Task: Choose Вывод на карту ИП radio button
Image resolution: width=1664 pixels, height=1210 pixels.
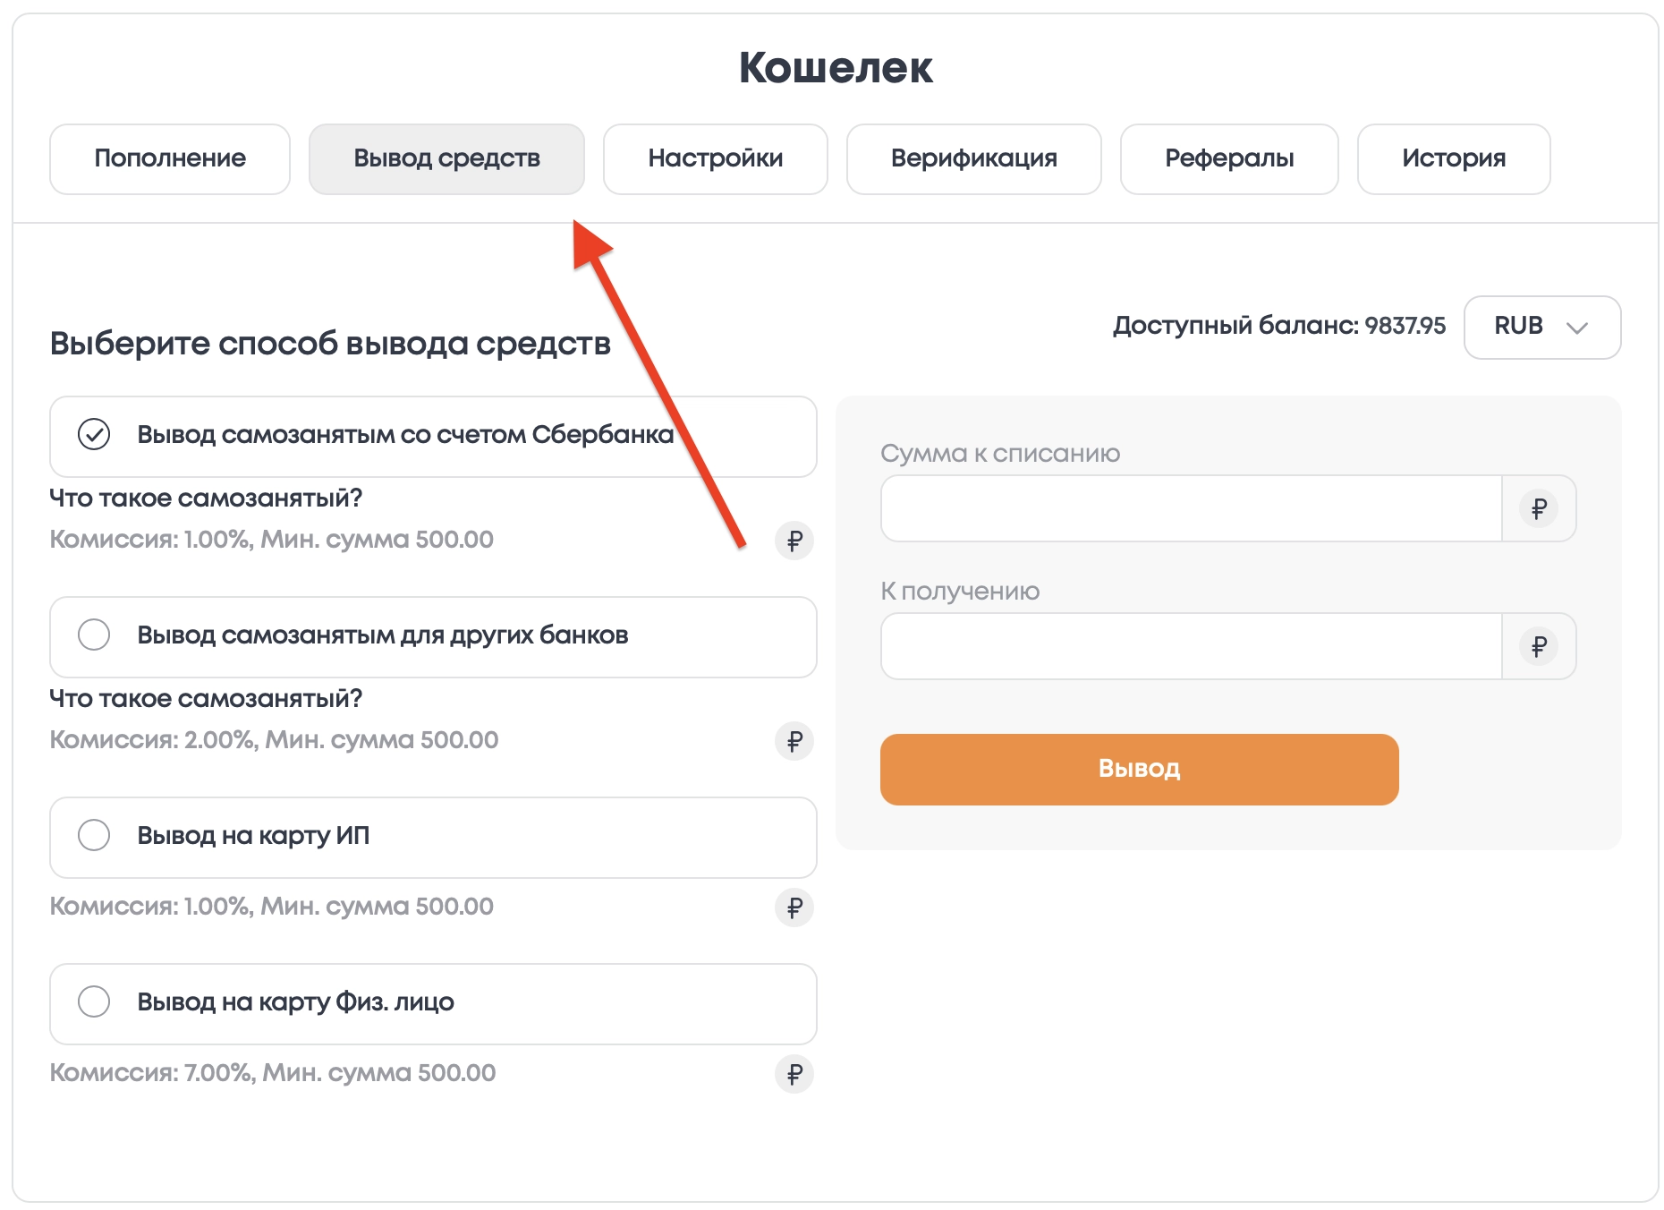Action: (x=94, y=836)
